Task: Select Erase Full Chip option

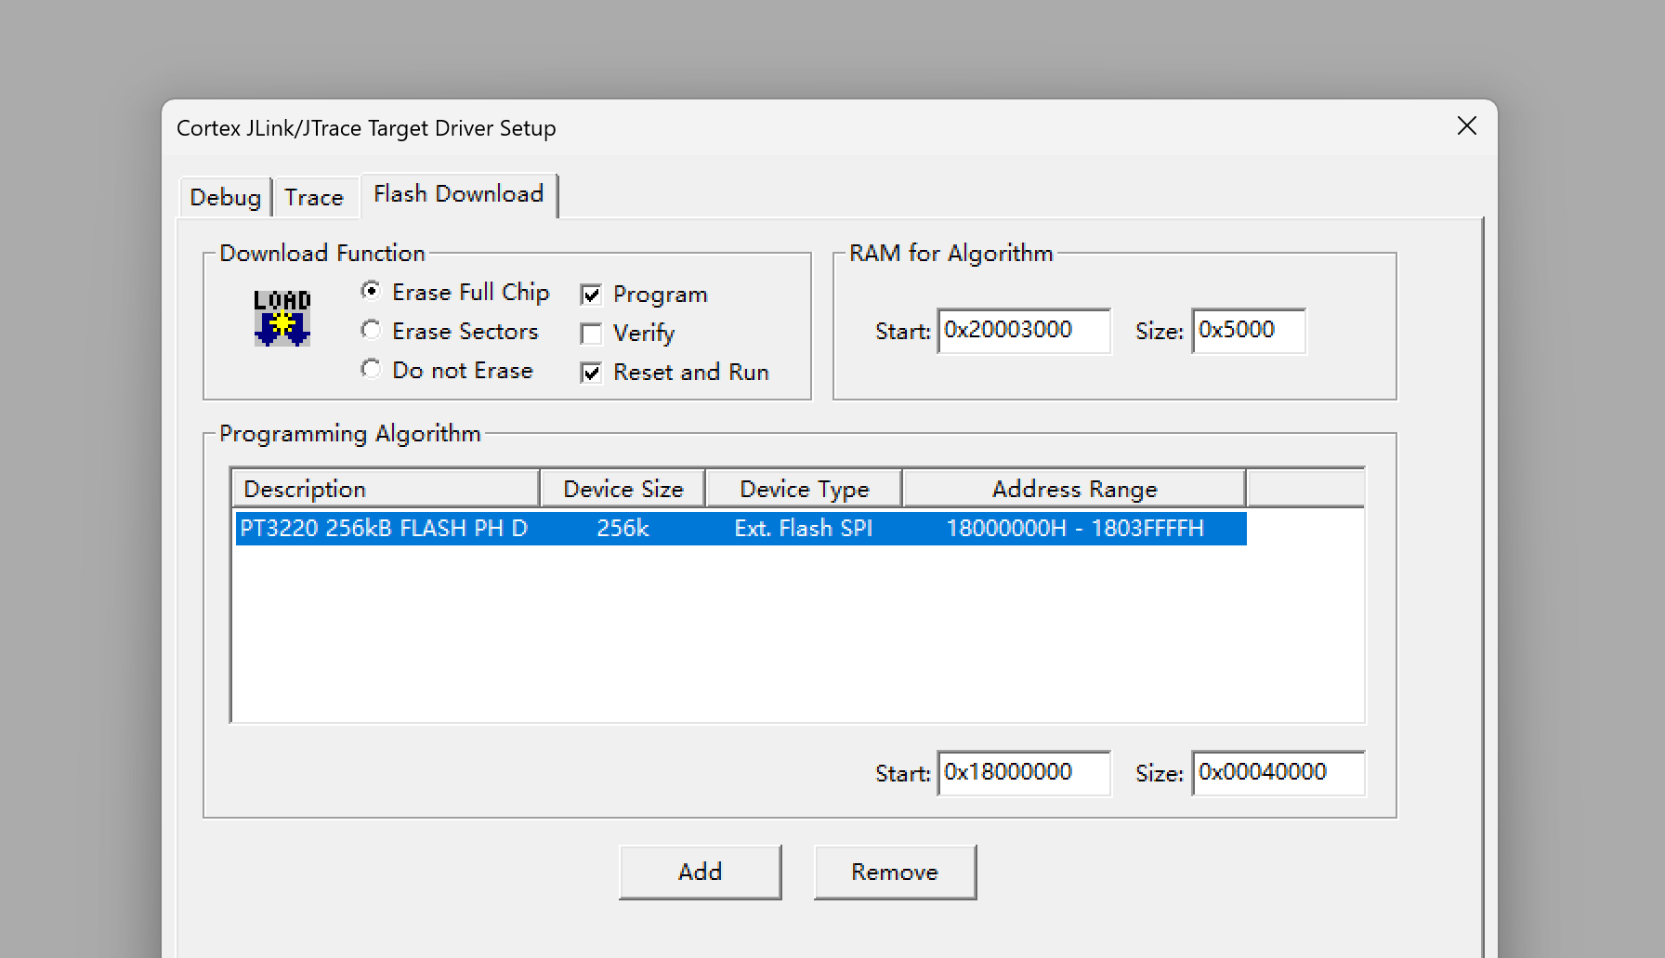Action: pyautogui.click(x=371, y=292)
